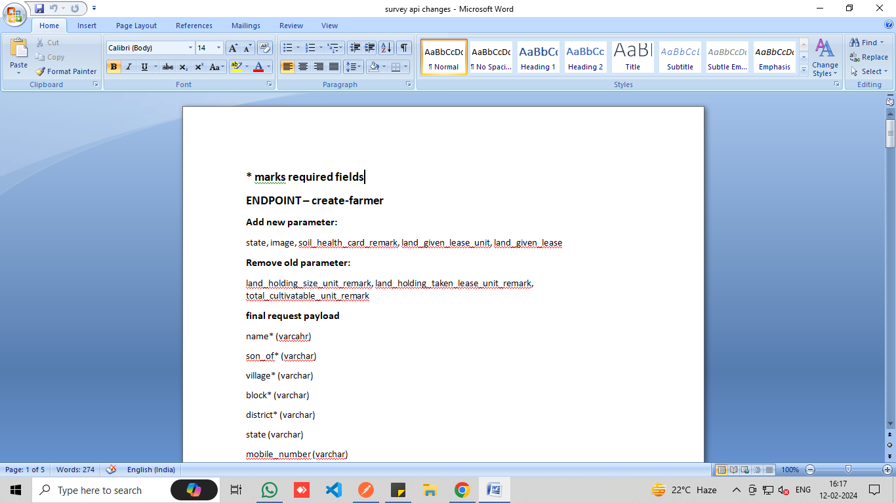Open the Insert tab
The image size is (896, 503).
point(87,26)
